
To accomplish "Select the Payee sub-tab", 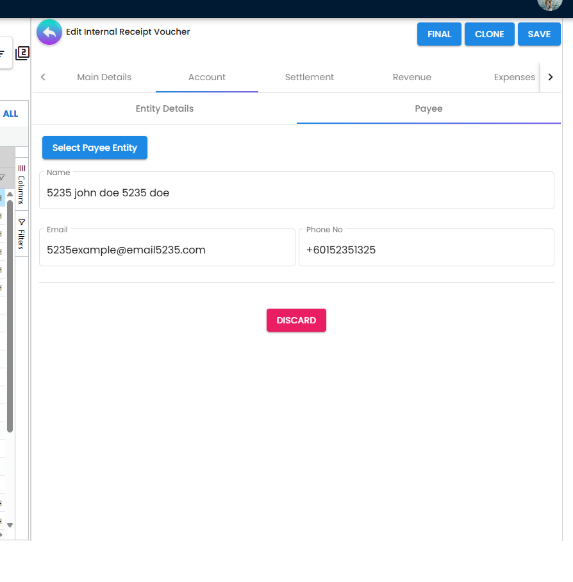I will point(428,108).
